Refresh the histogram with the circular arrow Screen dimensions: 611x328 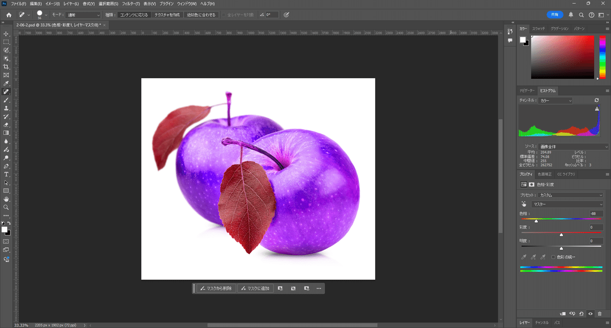click(597, 101)
